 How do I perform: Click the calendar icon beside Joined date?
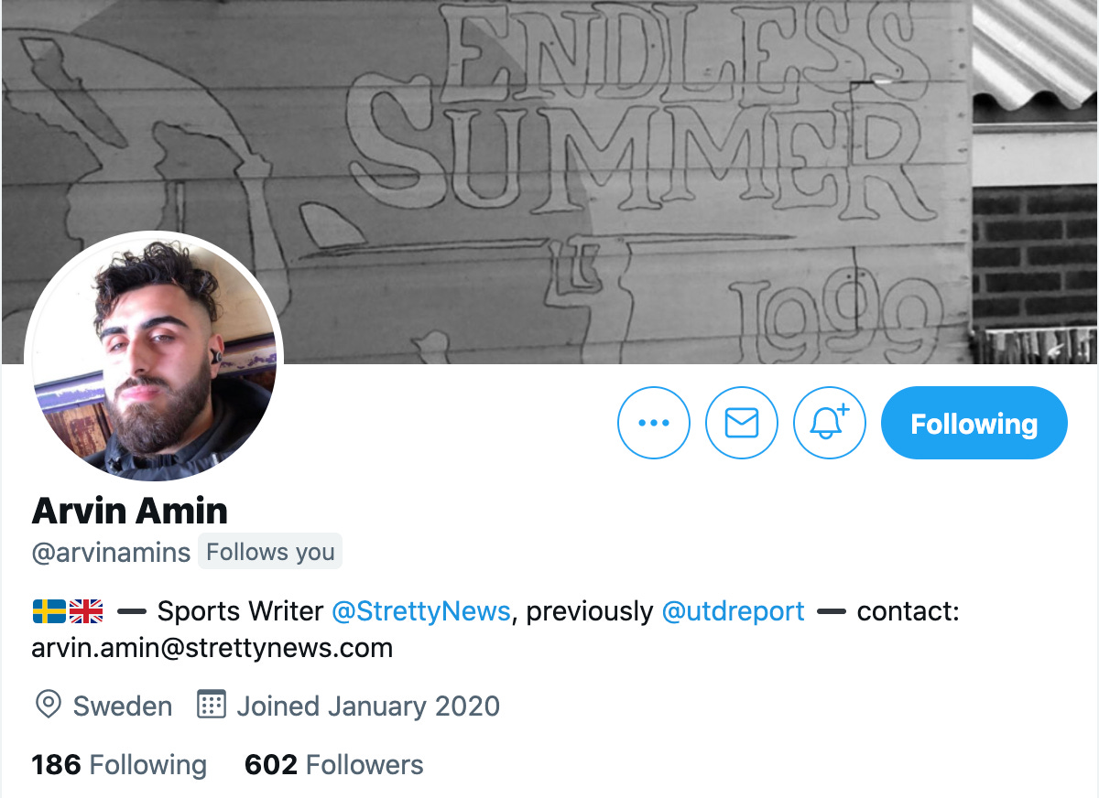212,706
